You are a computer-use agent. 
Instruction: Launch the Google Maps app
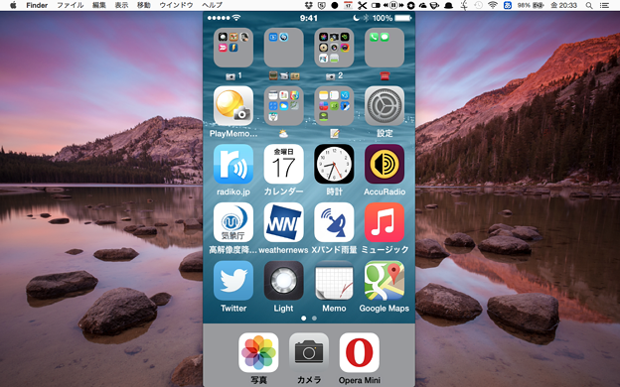click(385, 281)
